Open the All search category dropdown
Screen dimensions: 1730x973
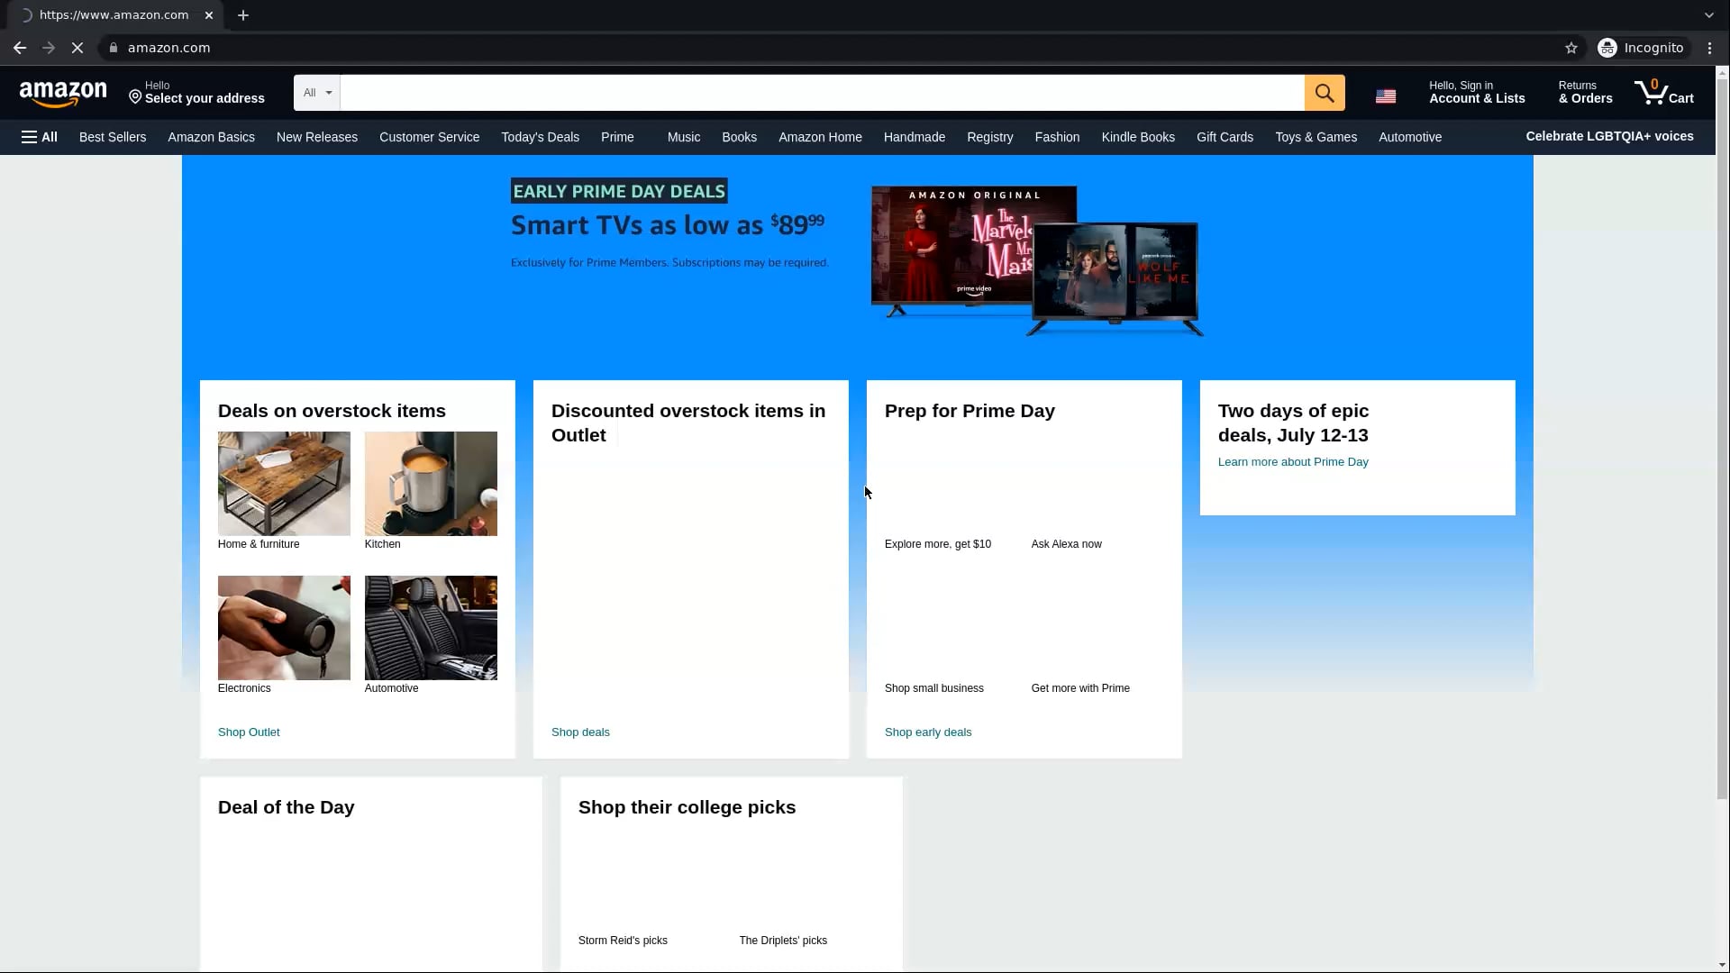315,92
